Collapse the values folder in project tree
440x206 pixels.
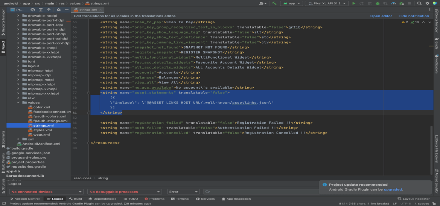[x=18, y=103]
